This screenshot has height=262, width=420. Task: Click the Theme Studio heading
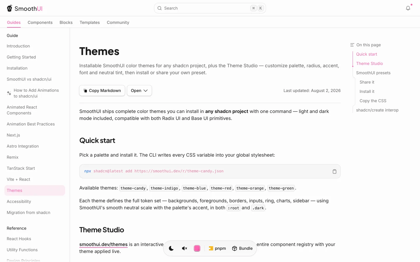tap(102, 230)
